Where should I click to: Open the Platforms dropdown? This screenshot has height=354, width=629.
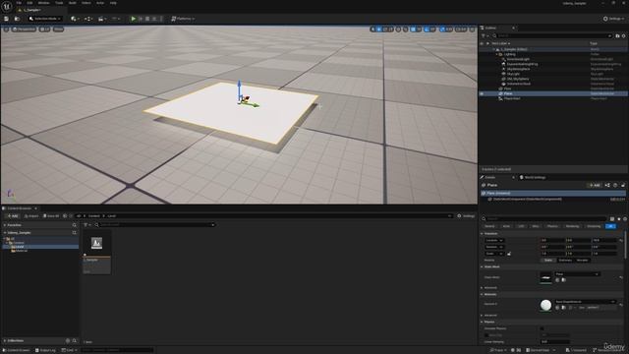183,19
